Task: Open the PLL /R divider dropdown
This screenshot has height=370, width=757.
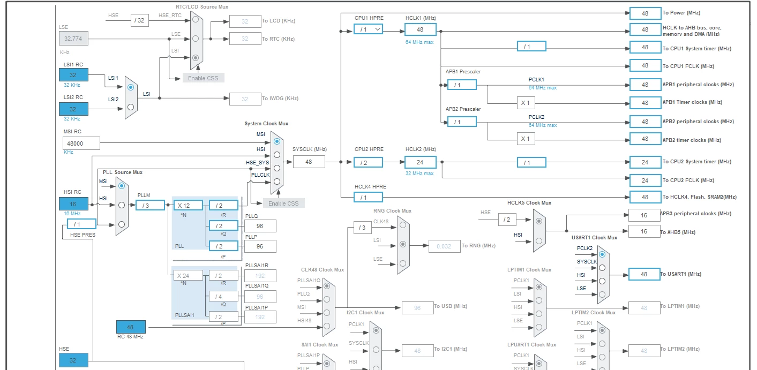Action: point(223,205)
